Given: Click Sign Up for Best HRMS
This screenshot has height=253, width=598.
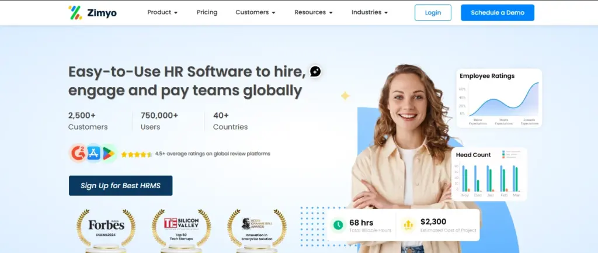Looking at the screenshot, I should tap(120, 185).
